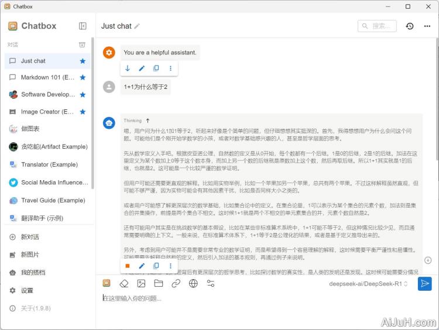Stop generation with the orange square button
Screen dimensions: 439x330
coord(128,266)
